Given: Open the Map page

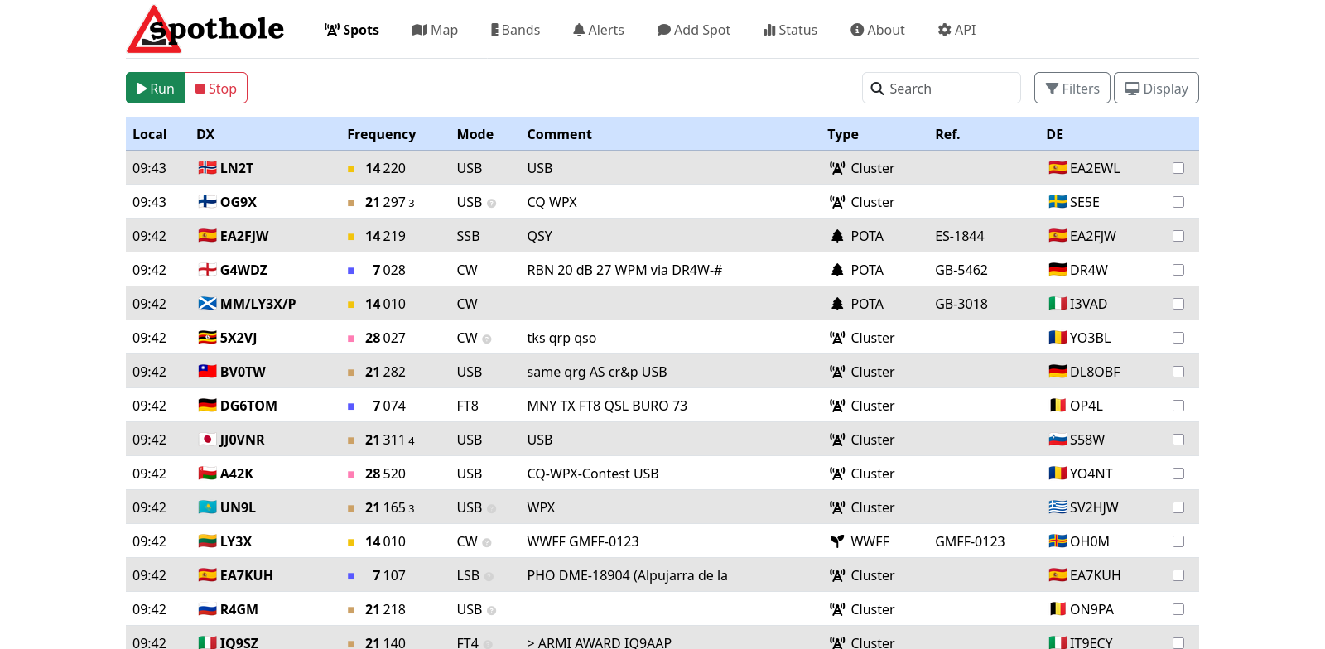Looking at the screenshot, I should pos(435,30).
